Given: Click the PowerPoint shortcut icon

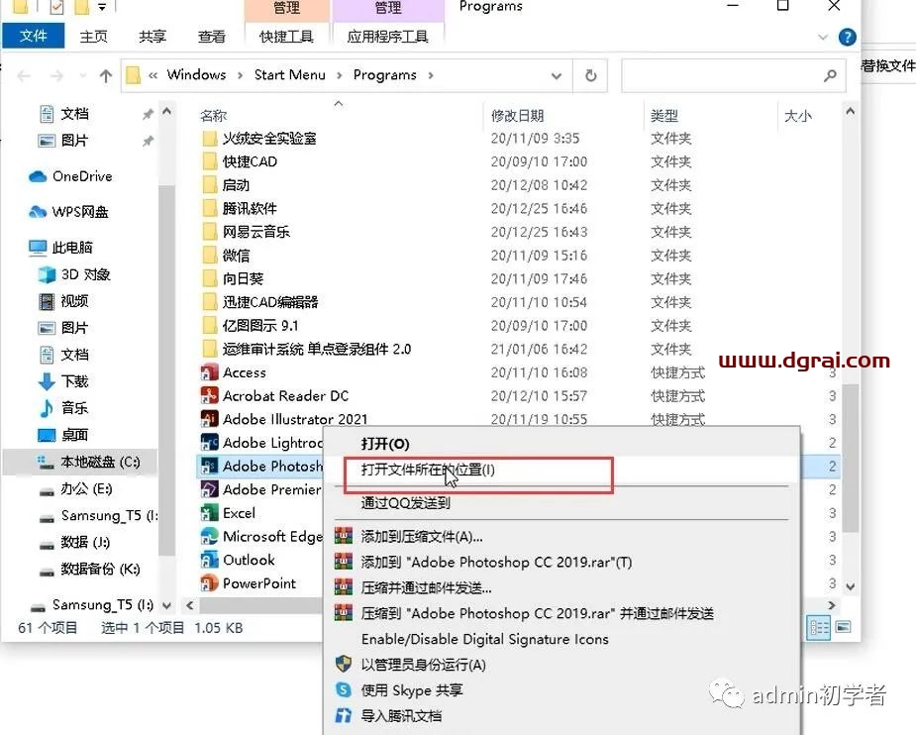Looking at the screenshot, I should pyautogui.click(x=209, y=583).
